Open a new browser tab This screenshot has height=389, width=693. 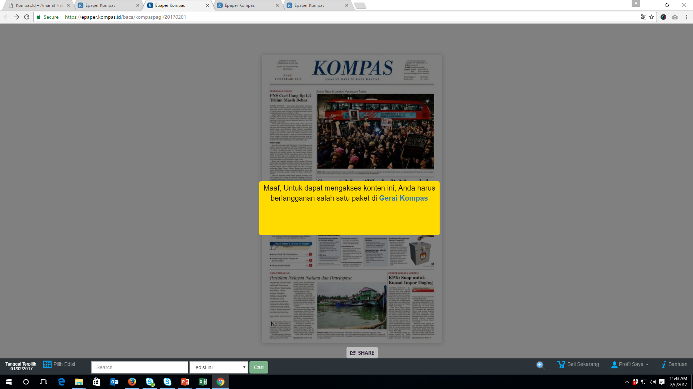360,5
